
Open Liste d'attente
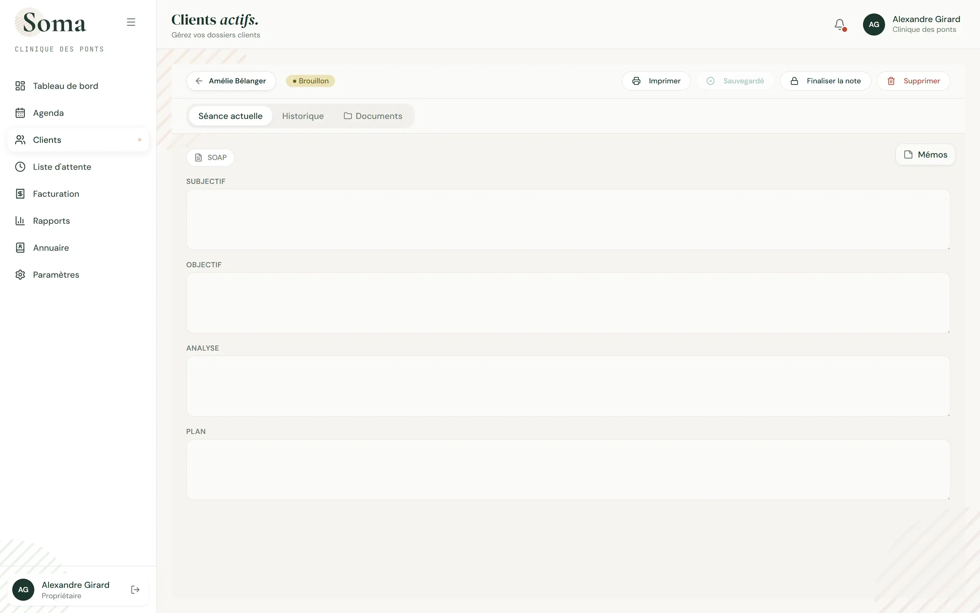[78, 167]
